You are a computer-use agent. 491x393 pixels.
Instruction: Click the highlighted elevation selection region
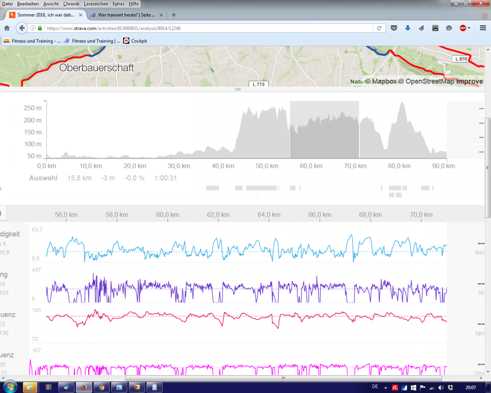[324, 129]
